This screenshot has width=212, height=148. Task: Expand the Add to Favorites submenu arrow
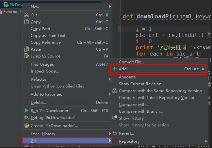pos(110,94)
